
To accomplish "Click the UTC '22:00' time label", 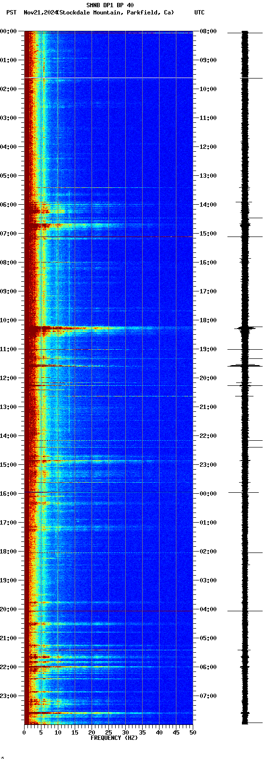I will pyautogui.click(x=208, y=436).
